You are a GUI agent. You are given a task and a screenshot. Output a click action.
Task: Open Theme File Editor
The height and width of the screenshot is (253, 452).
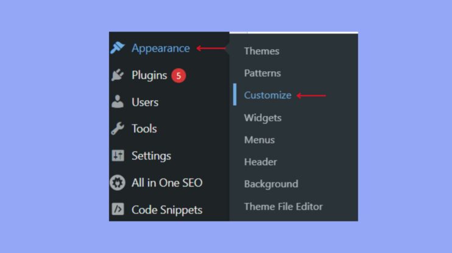[x=283, y=206]
